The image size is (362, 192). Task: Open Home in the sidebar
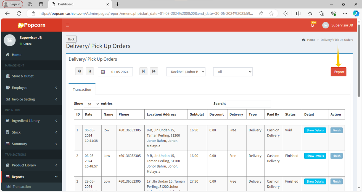[31, 55]
